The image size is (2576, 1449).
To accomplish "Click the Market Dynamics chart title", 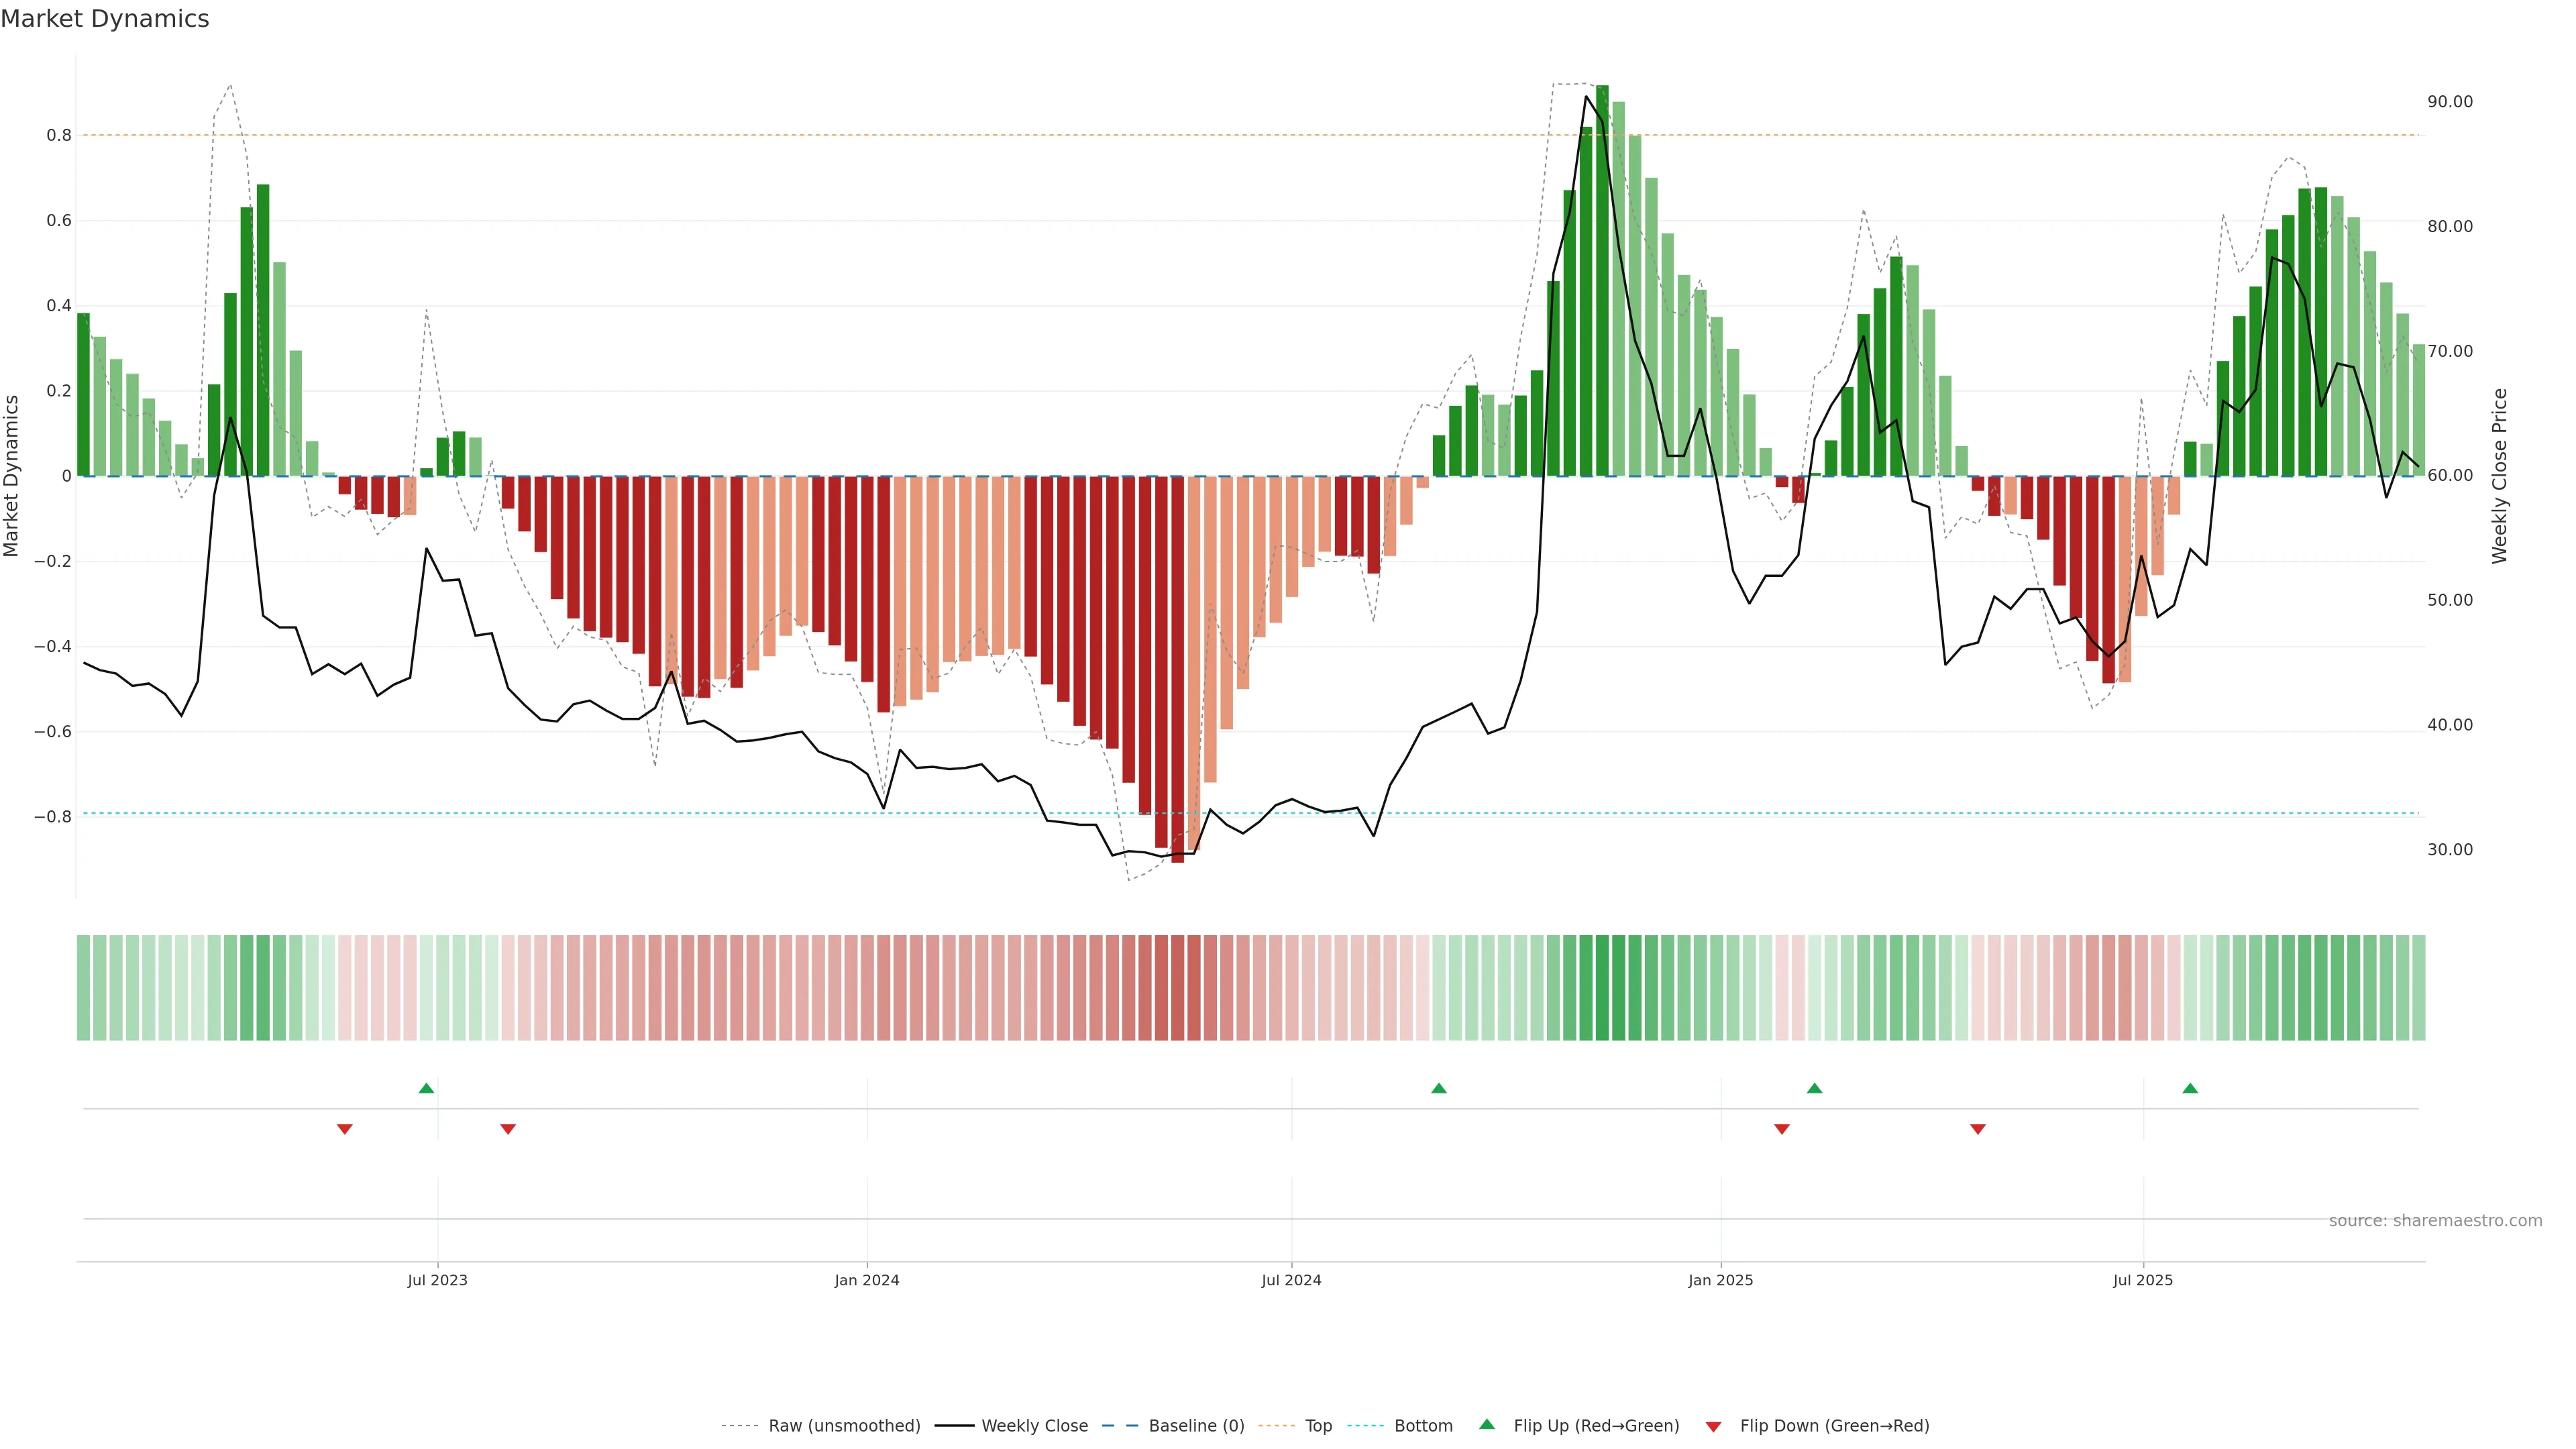I will pyautogui.click(x=105, y=19).
